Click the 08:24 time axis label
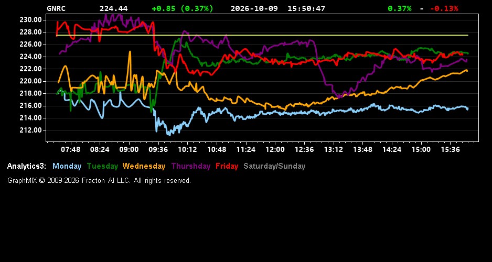The image size is (492, 262). pyautogui.click(x=100, y=149)
